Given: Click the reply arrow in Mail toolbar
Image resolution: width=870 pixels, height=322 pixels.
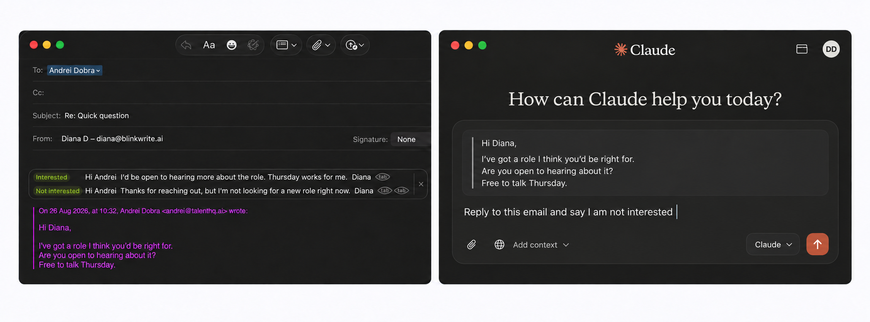Looking at the screenshot, I should [186, 45].
